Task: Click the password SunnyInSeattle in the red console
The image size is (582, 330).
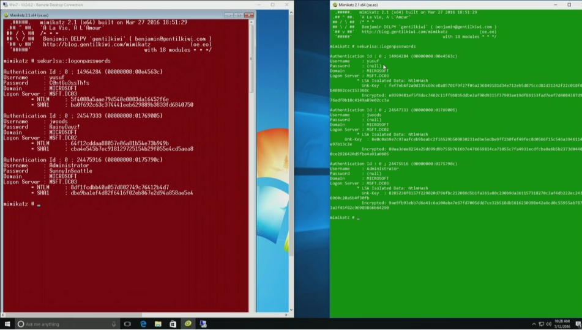Action: pos(70,171)
